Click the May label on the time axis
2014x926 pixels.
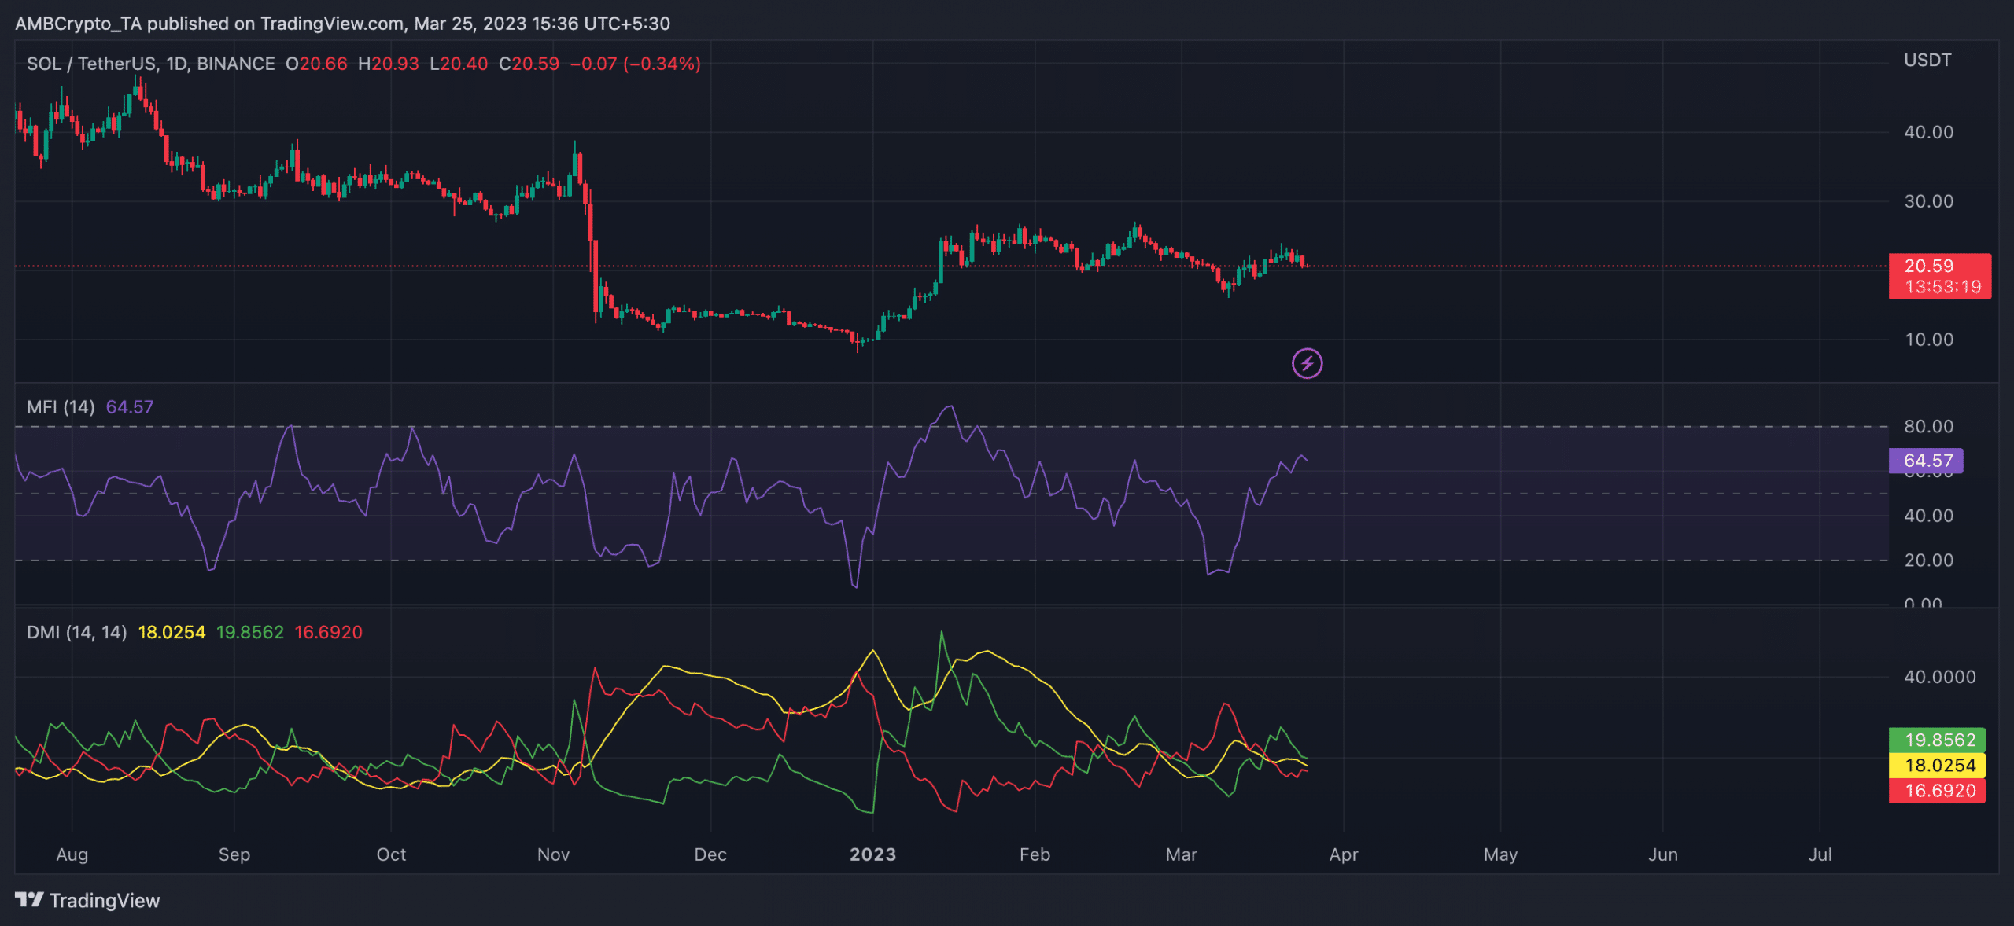1500,854
